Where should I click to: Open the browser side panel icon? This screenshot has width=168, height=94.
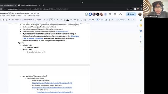(135, 9)
